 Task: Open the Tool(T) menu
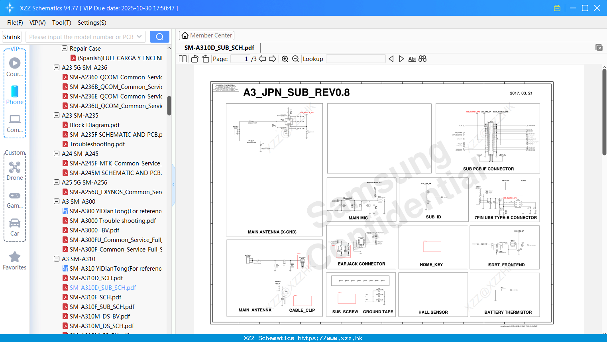[x=62, y=23]
